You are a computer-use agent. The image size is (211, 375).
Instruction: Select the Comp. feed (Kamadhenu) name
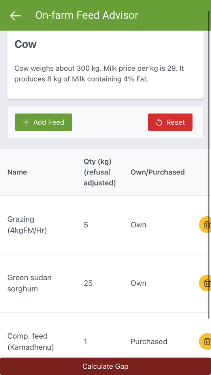click(31, 341)
